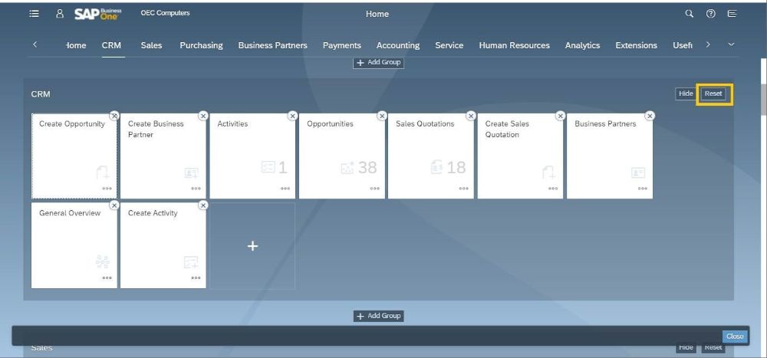Viewport: 767px width, 358px height.
Task: Switch to the Payments tab
Action: [342, 45]
